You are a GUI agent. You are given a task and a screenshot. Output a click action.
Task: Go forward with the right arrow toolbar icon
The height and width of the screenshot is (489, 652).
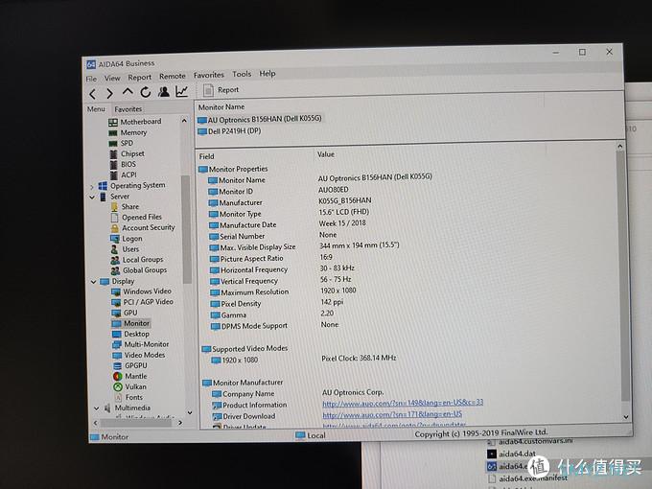pos(109,94)
